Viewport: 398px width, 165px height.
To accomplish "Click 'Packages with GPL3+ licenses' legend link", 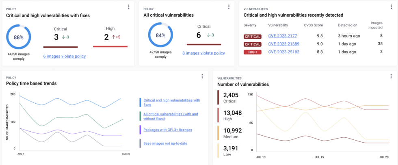I will [168, 130].
